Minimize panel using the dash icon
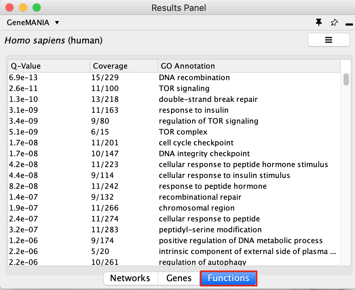The image size is (355, 290). pos(349,24)
